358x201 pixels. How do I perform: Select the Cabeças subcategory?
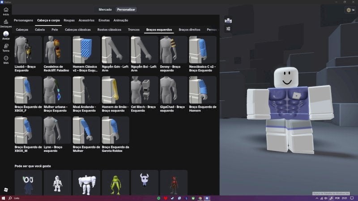coord(22,29)
